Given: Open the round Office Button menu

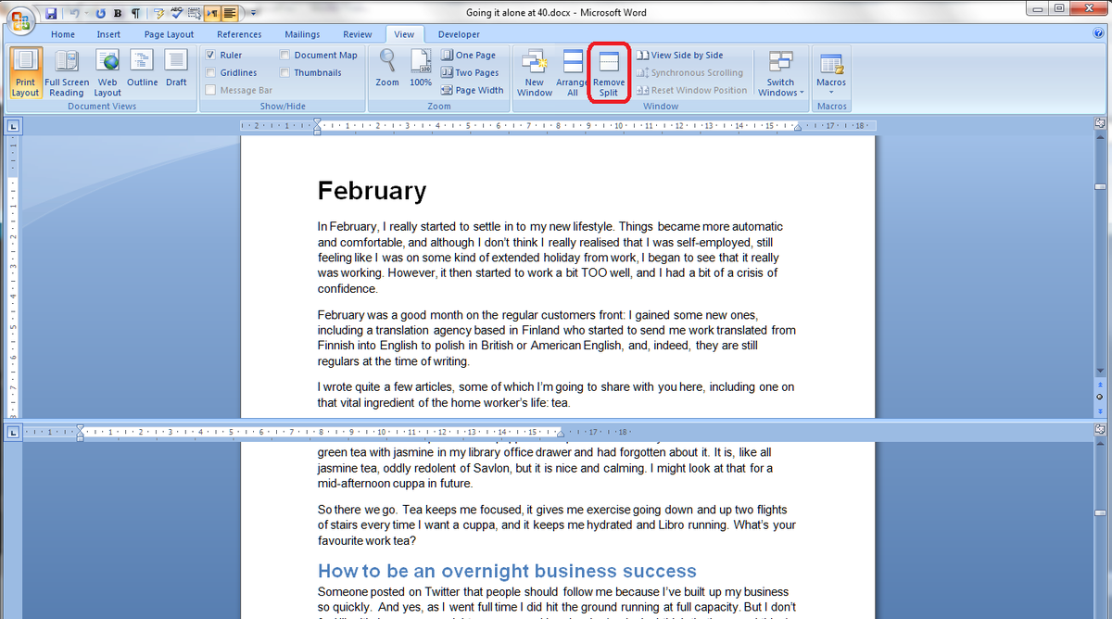Looking at the screenshot, I should coord(20,19).
